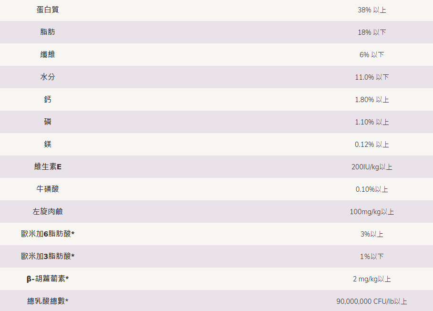This screenshot has width=433, height=311.
Task: Click the 歐米加6脂肪酸* label
Action: coord(48,234)
